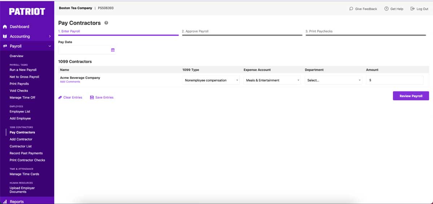Open Print Contractor Checks
This screenshot has width=433, height=204.
tap(27, 160)
